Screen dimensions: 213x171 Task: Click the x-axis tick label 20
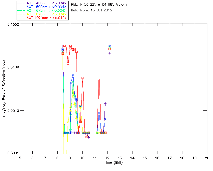[207, 158]
